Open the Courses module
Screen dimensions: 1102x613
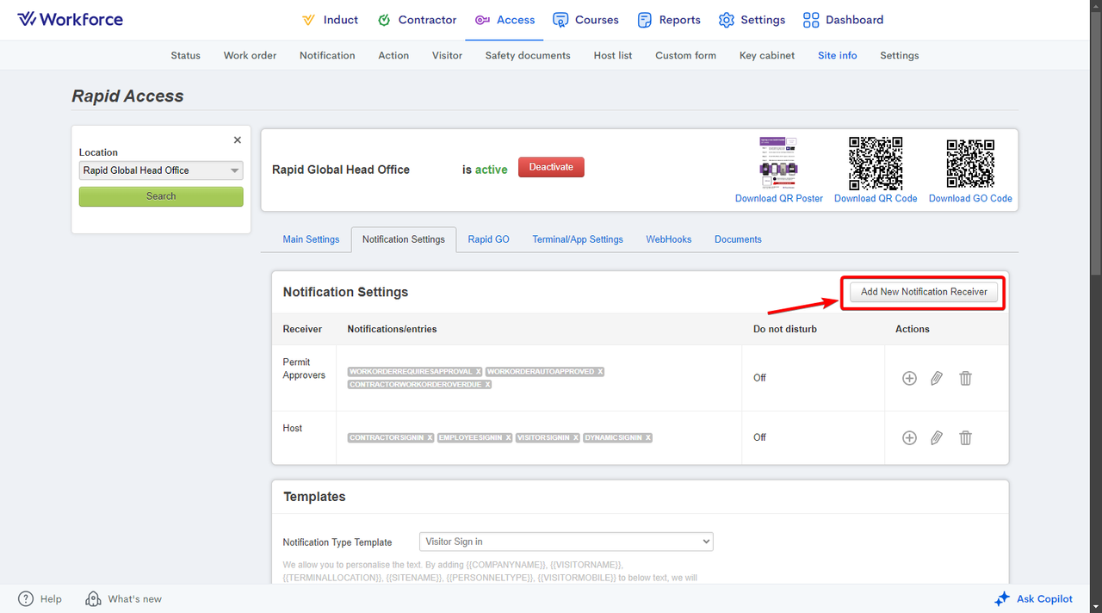[x=585, y=20]
